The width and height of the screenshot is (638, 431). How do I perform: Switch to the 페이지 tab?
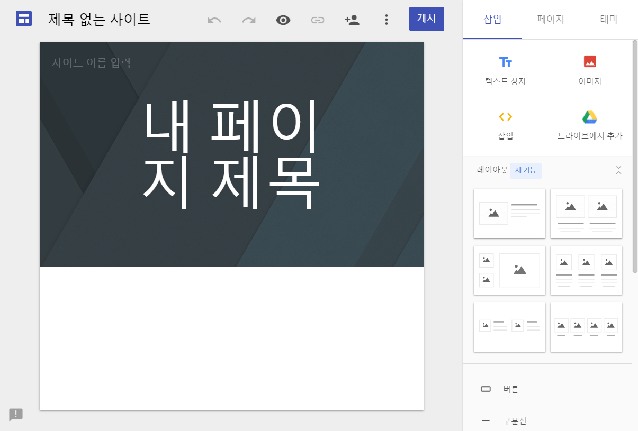[x=550, y=19]
